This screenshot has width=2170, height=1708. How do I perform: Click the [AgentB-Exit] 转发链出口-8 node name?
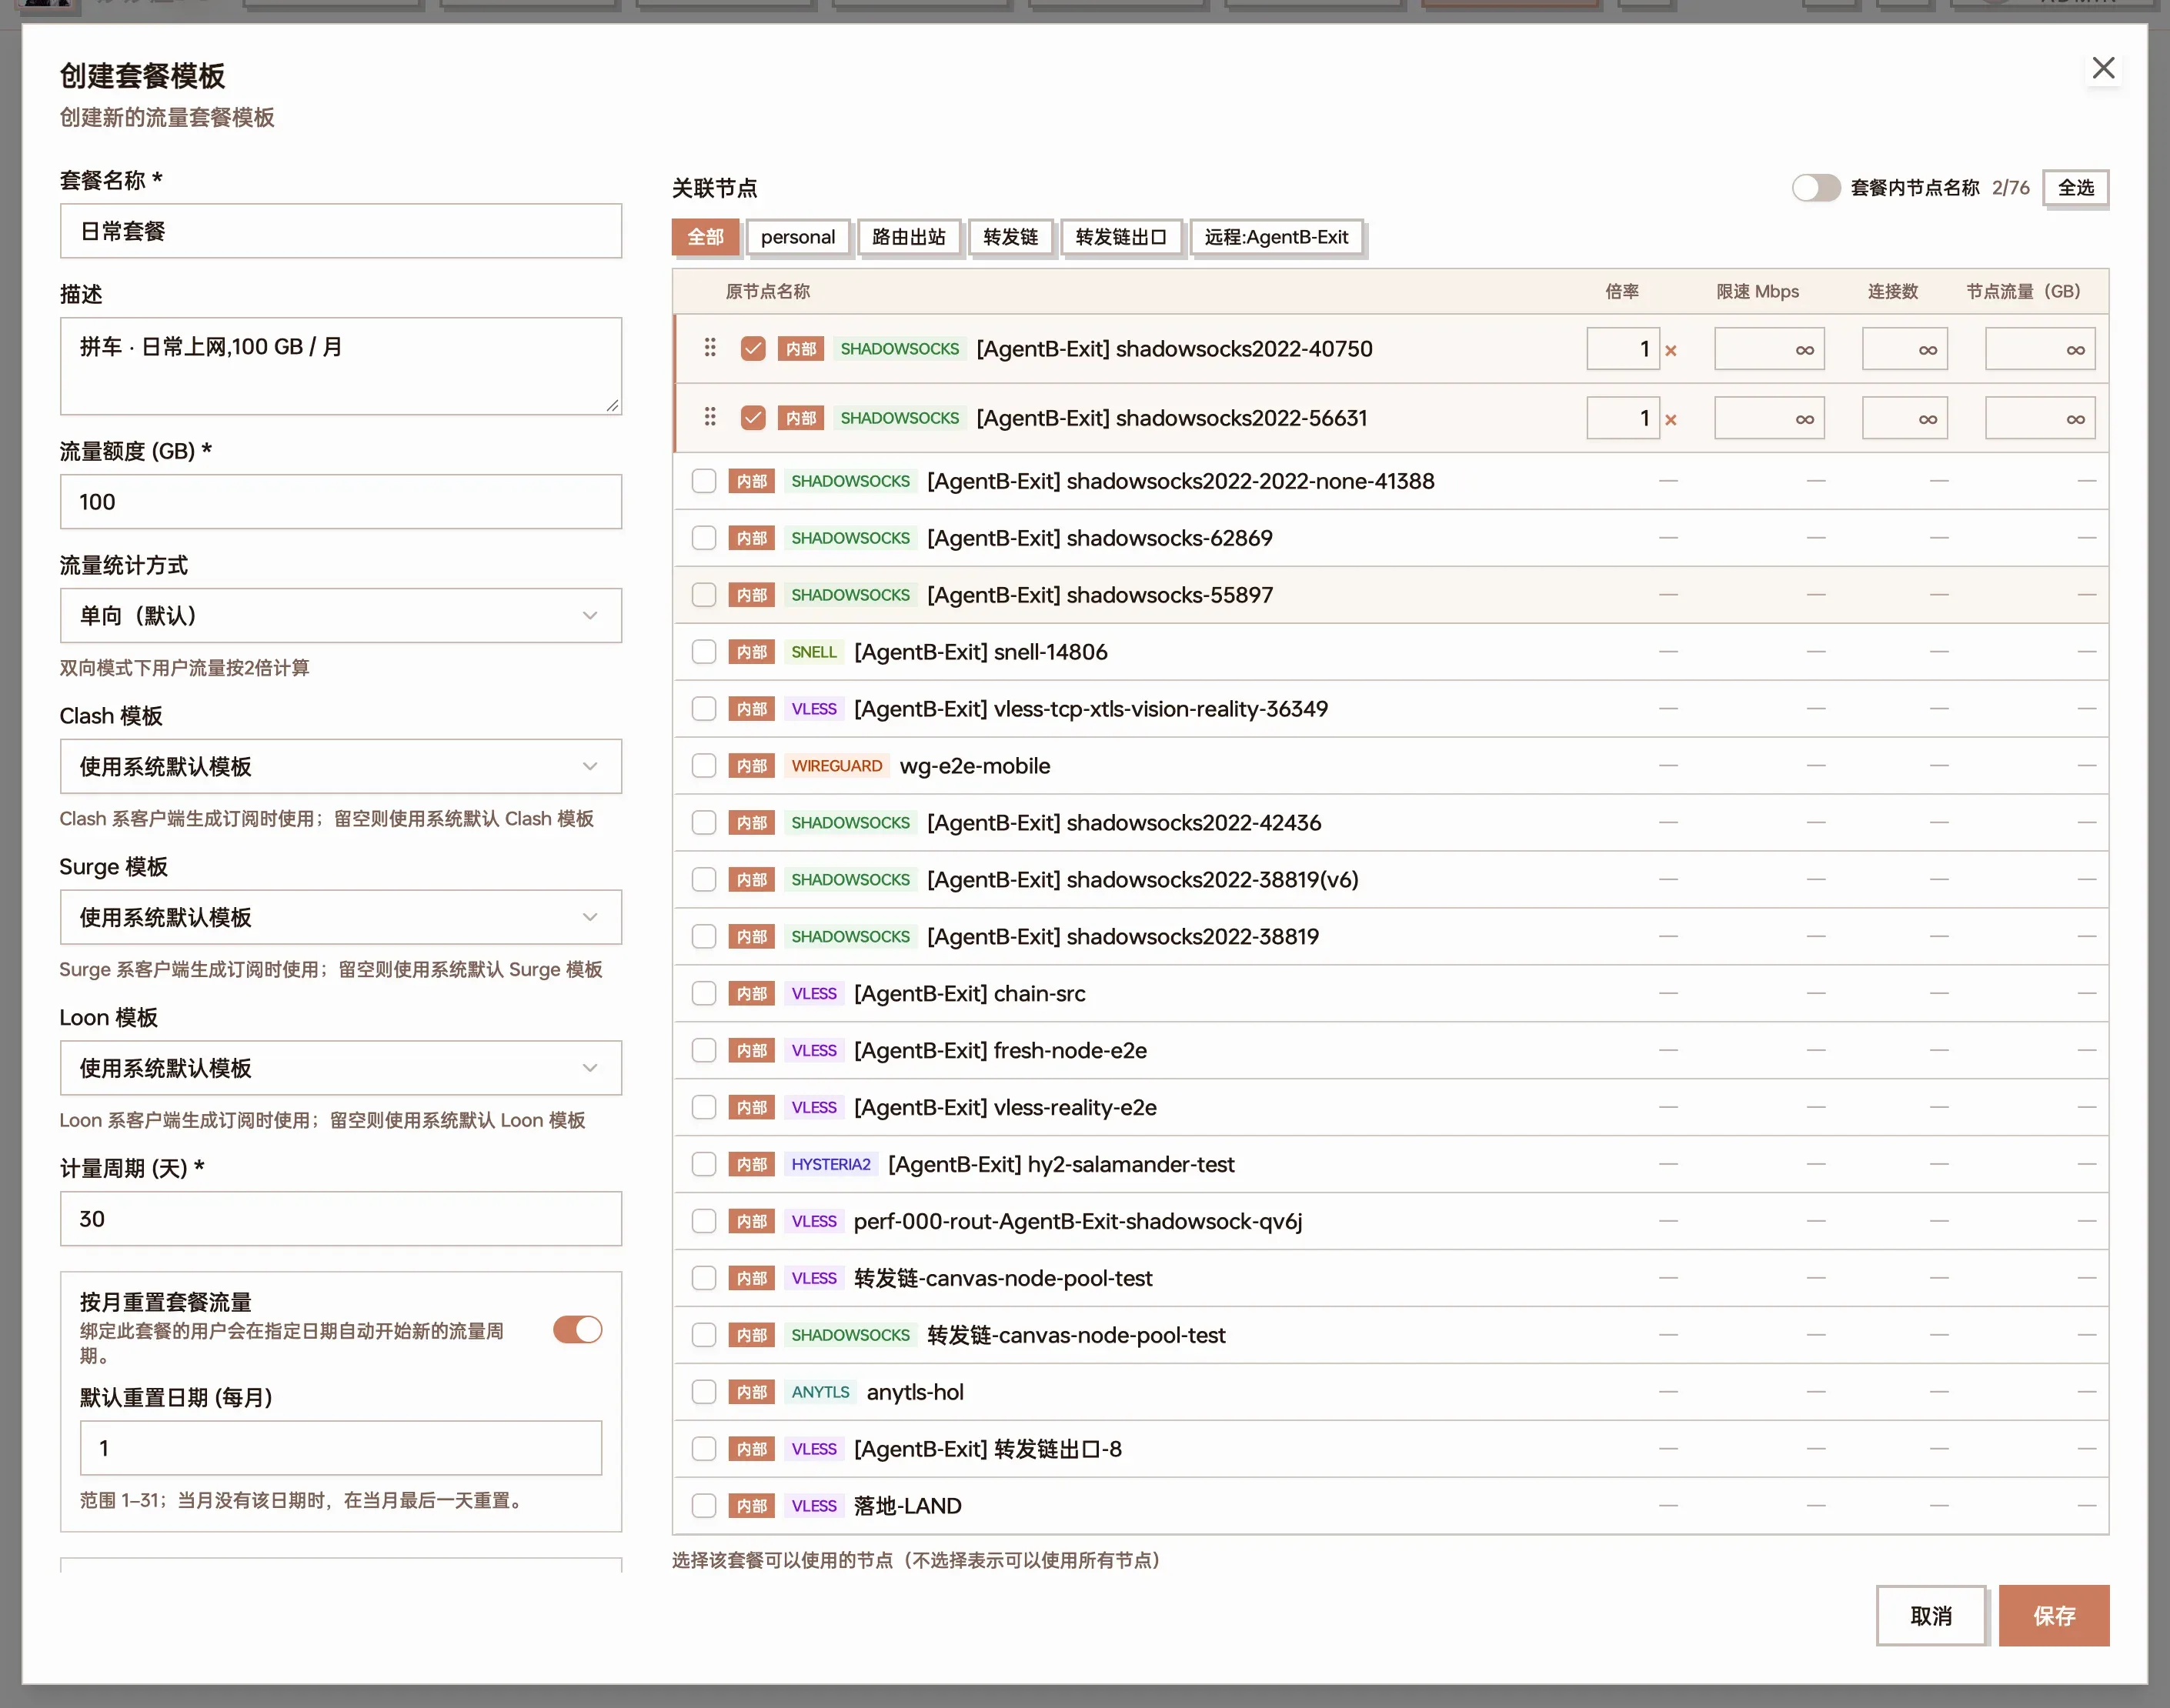click(988, 1449)
